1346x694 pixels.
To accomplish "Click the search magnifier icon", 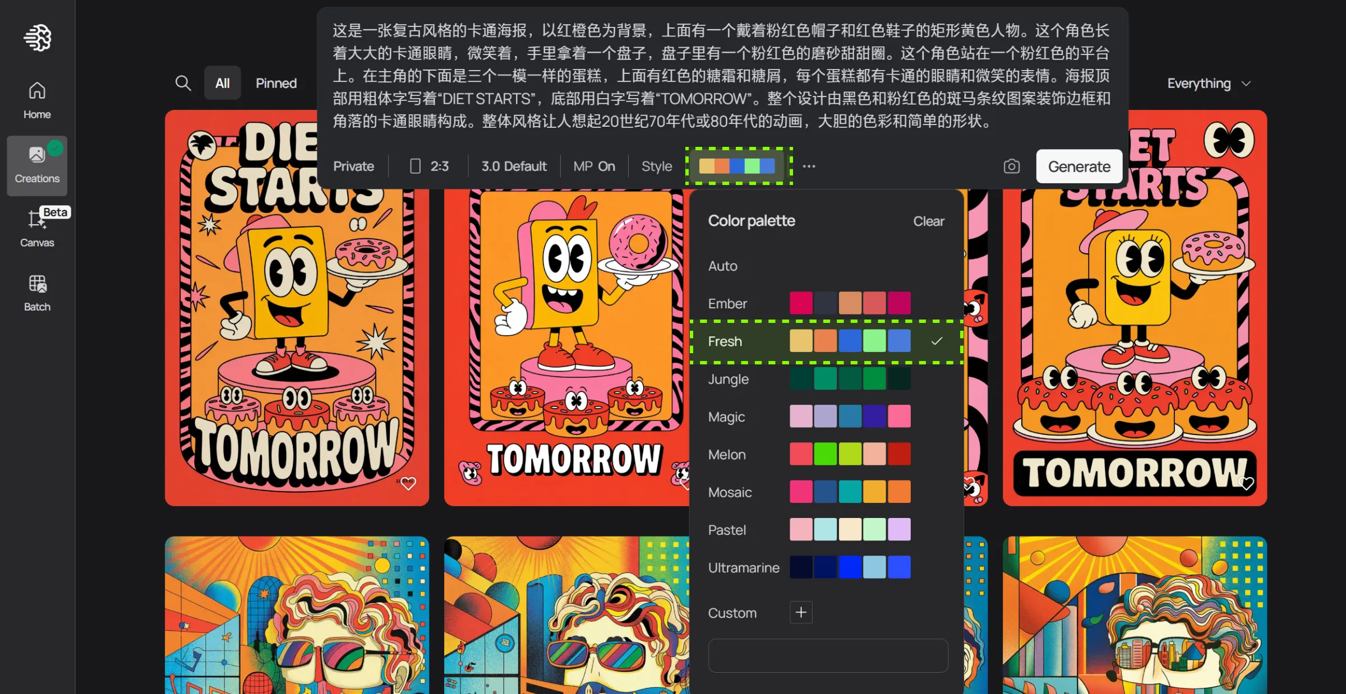I will 183,83.
